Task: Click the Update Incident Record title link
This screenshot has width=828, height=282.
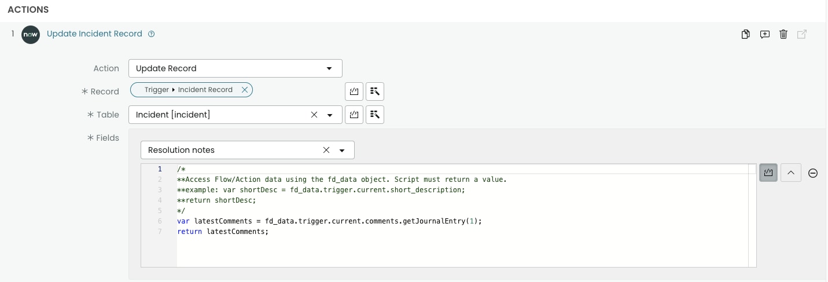Action: 94,34
